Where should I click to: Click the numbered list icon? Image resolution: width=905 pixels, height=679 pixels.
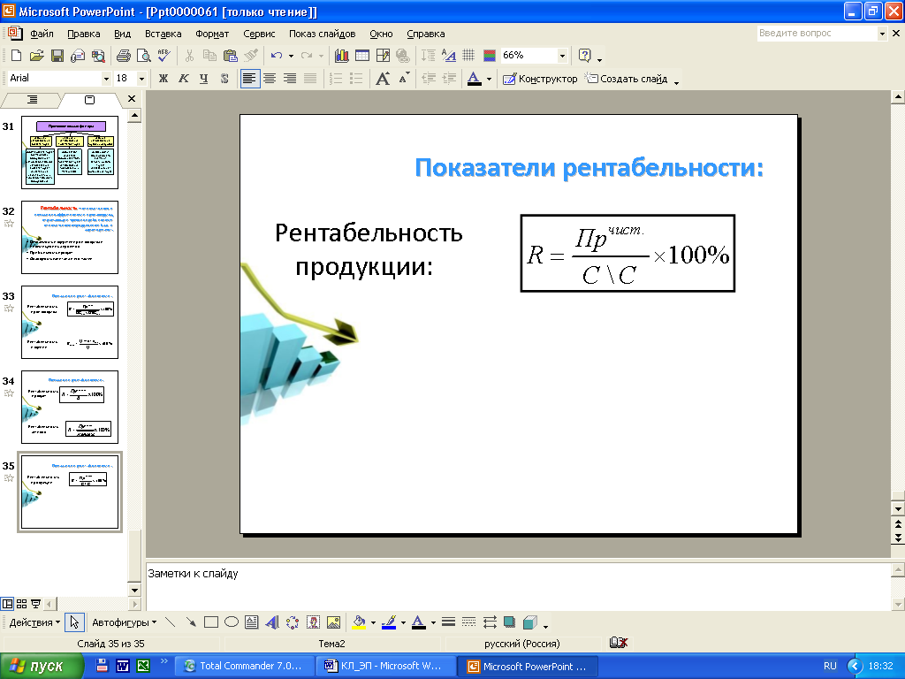pos(336,79)
